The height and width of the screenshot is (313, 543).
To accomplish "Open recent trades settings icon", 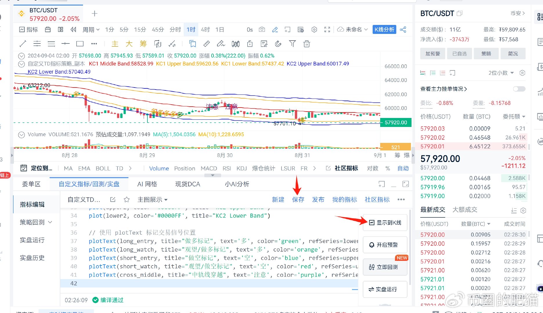I will pyautogui.click(x=523, y=210).
